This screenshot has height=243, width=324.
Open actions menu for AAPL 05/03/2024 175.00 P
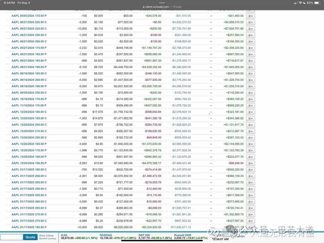click(250, 16)
